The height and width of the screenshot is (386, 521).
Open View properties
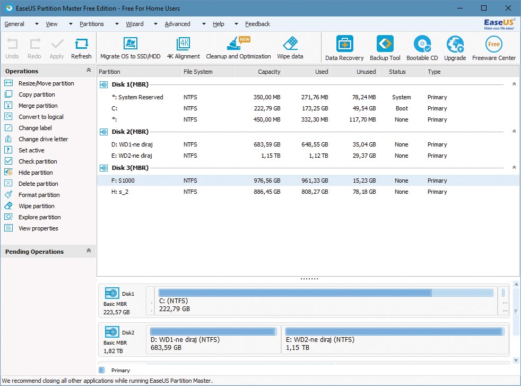click(38, 228)
